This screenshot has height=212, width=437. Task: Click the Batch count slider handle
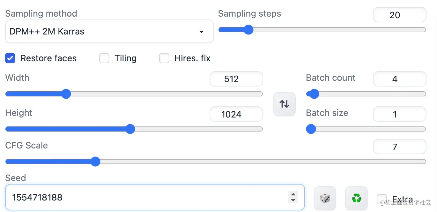pyautogui.click(x=314, y=94)
